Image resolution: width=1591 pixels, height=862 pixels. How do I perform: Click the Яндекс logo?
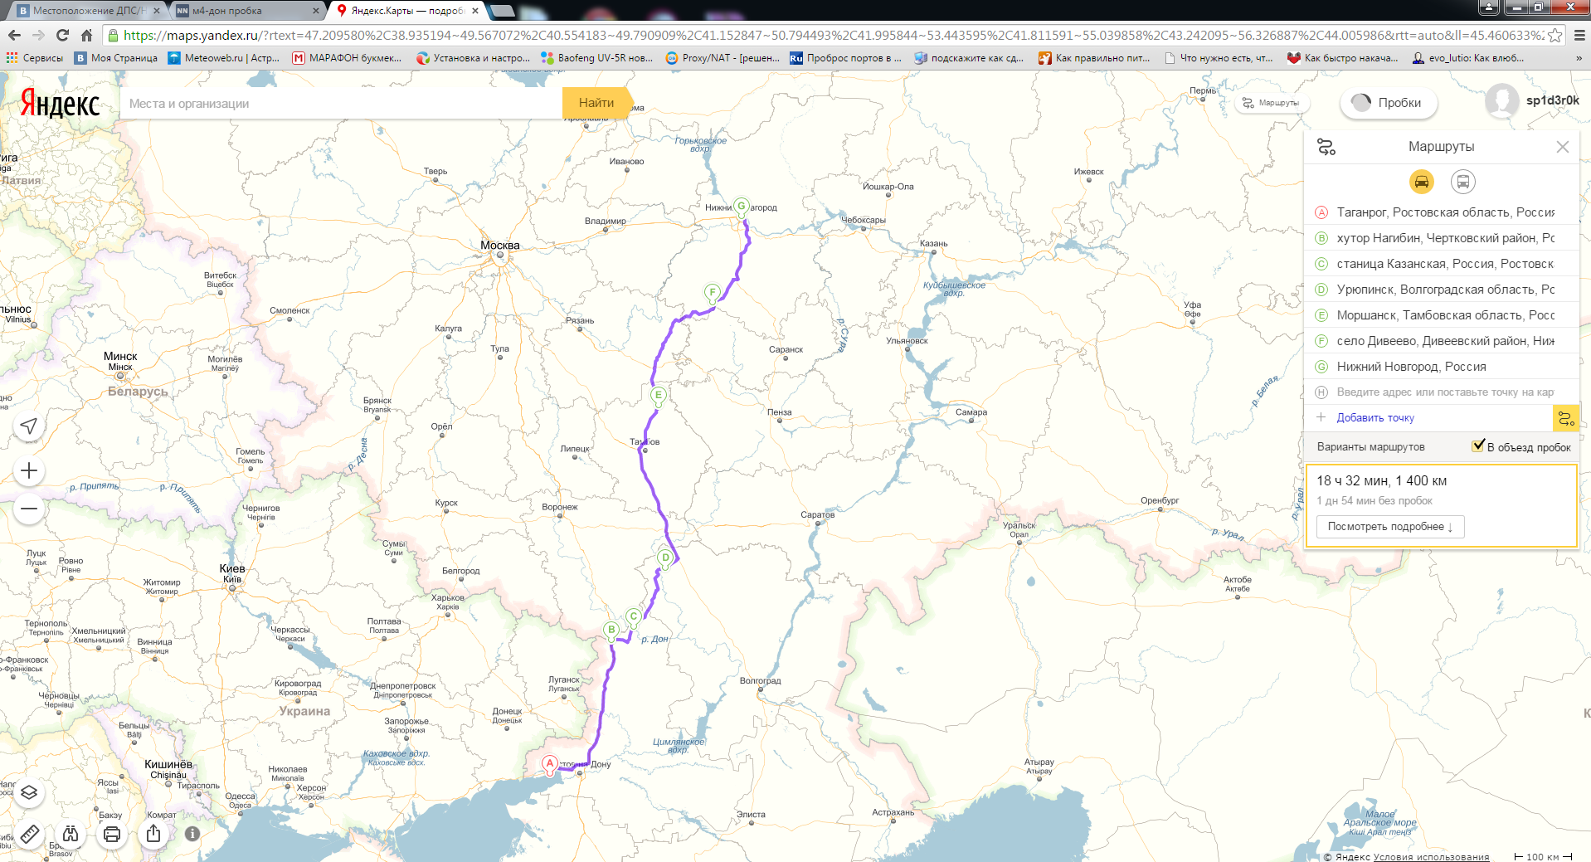click(x=60, y=103)
